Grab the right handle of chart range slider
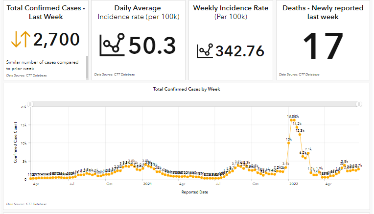374x214 pixels. (x=359, y=104)
